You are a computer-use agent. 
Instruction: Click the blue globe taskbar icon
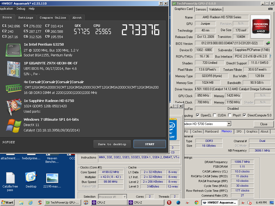pyautogui.click(x=178, y=203)
